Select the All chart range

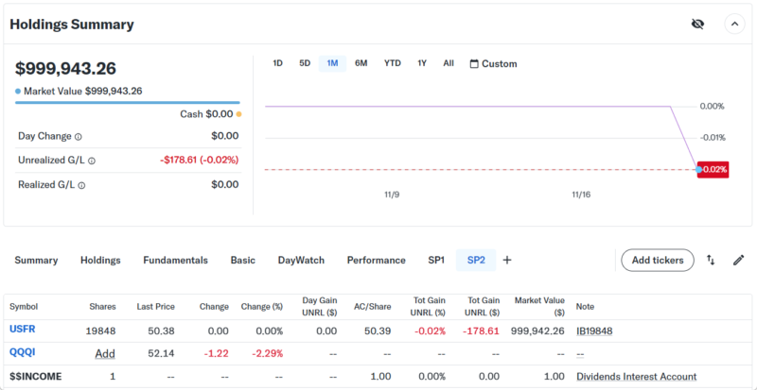pos(449,64)
